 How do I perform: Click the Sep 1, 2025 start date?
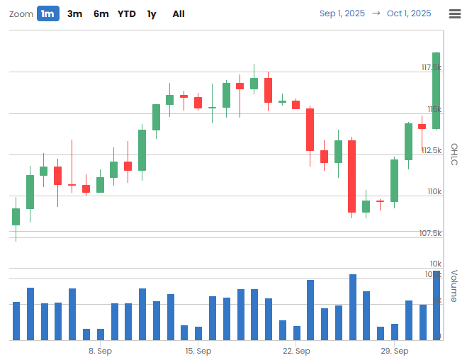click(x=342, y=13)
